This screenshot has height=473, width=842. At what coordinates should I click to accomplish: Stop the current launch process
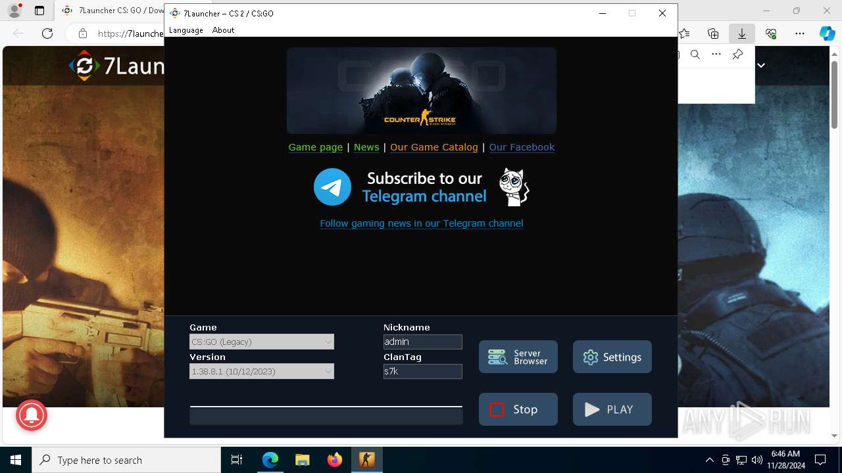(x=518, y=409)
